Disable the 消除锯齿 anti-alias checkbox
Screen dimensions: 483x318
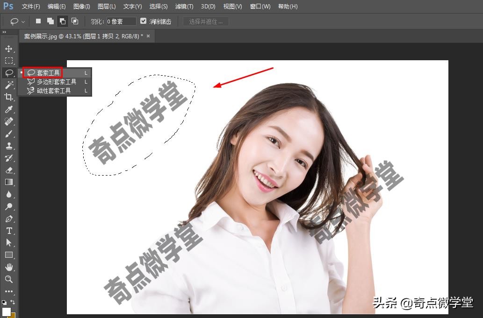[143, 21]
